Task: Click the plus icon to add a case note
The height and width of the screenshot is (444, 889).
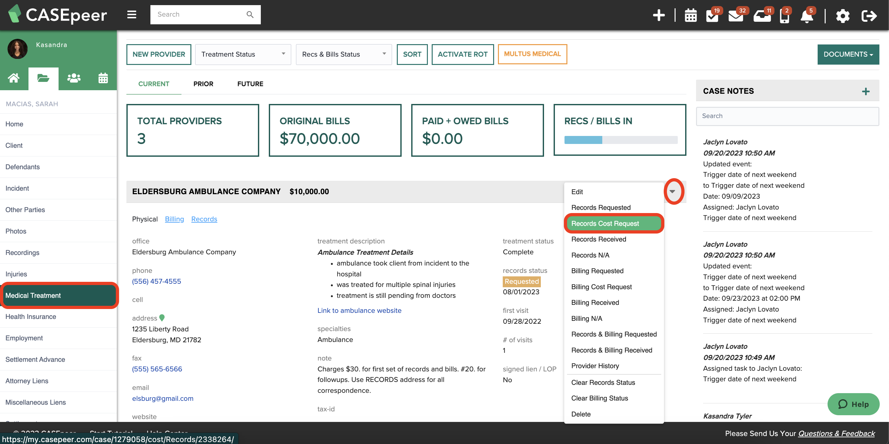Action: 866,91
